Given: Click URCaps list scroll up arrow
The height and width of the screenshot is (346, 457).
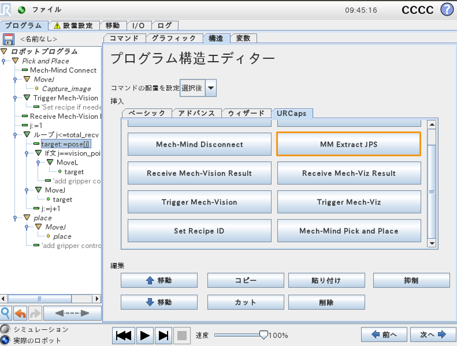Looking at the screenshot, I should (432, 125).
